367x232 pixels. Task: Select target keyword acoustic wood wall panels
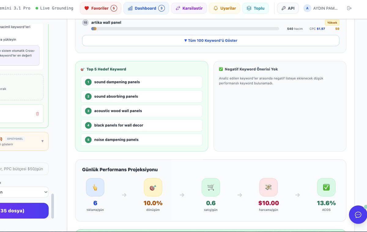[x=142, y=111]
